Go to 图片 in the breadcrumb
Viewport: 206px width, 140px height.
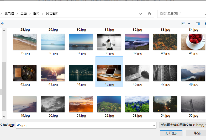click(36, 14)
